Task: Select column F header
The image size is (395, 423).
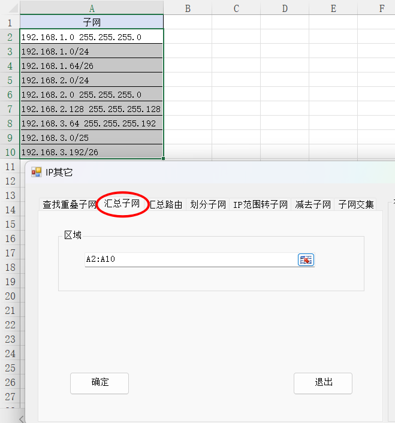Action: 376,8
